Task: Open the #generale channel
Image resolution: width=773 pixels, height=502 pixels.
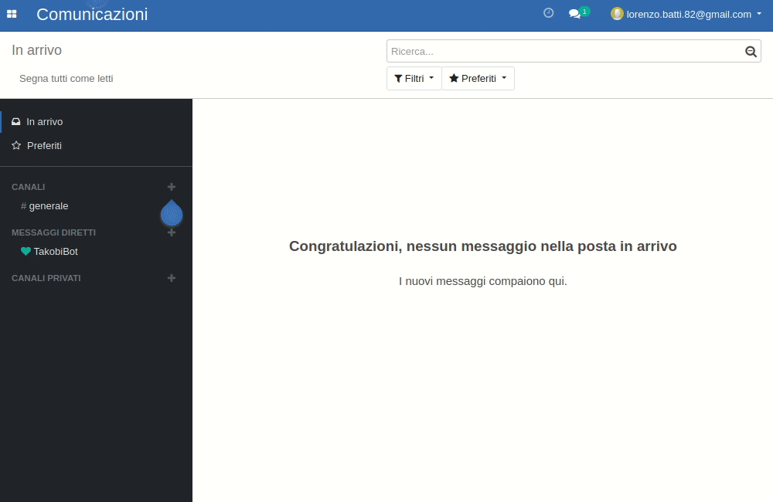Action: pos(44,206)
